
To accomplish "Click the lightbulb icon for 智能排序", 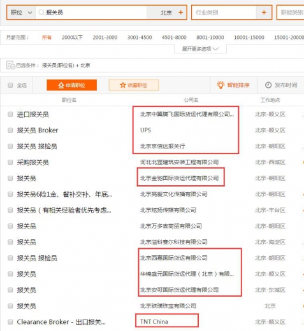I will 221,85.
